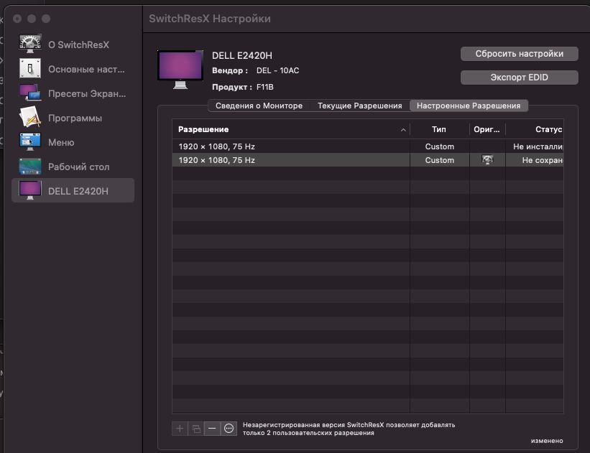Add a new custom resolution with plus
590x453 pixels.
(x=180, y=429)
